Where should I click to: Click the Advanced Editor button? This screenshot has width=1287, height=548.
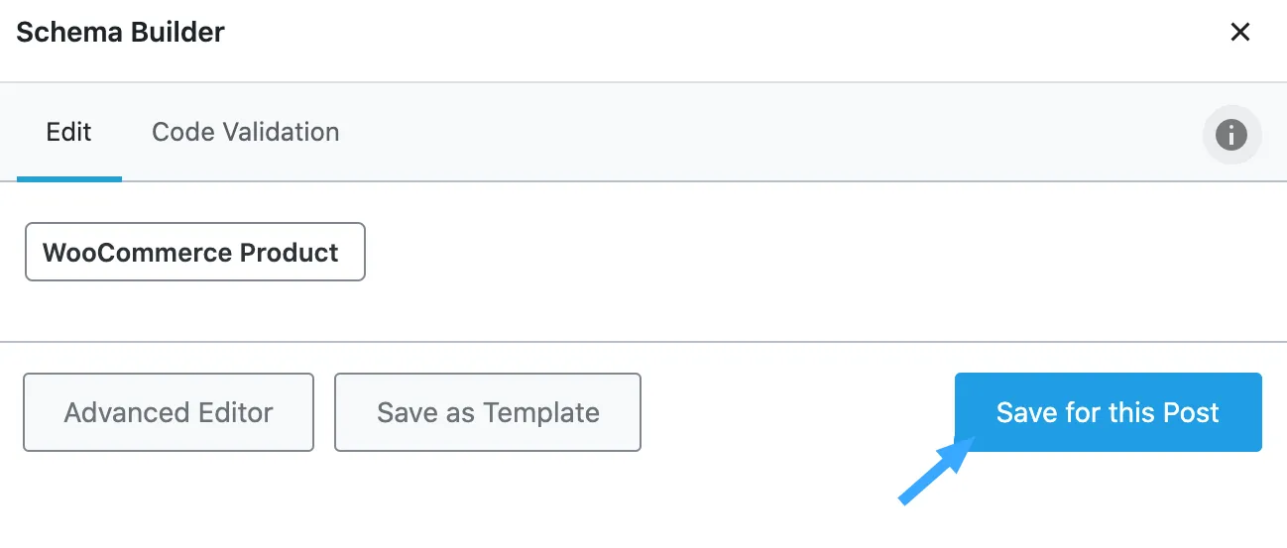tap(169, 412)
